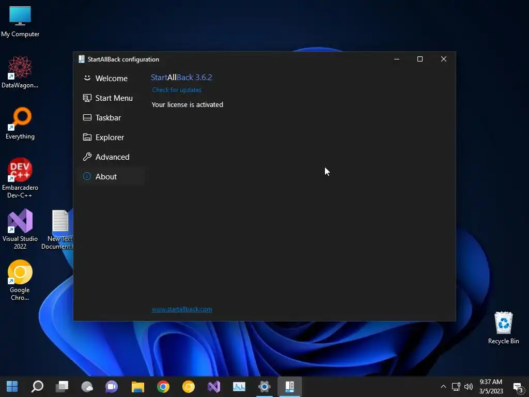This screenshot has height=397, width=529.
Task: Open Visual Studio from the taskbar
Action: point(214,387)
